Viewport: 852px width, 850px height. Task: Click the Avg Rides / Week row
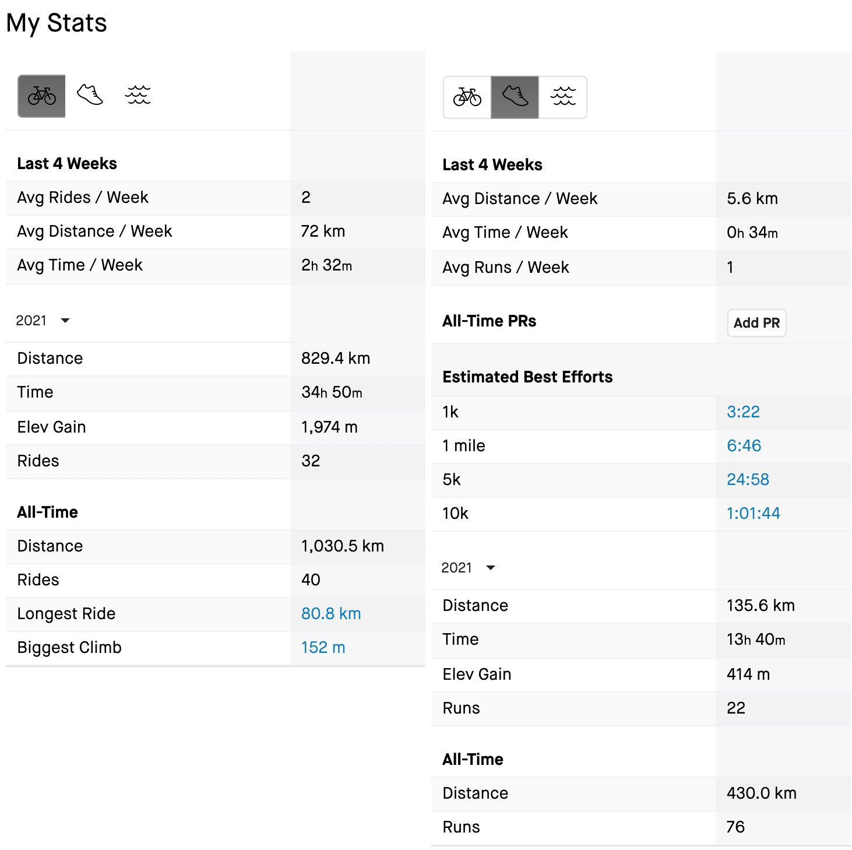pos(216,198)
